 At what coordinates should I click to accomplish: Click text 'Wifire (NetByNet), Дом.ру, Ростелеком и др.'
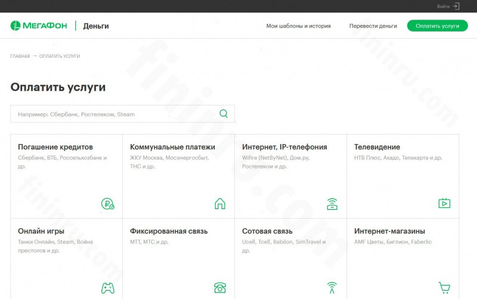276,162
